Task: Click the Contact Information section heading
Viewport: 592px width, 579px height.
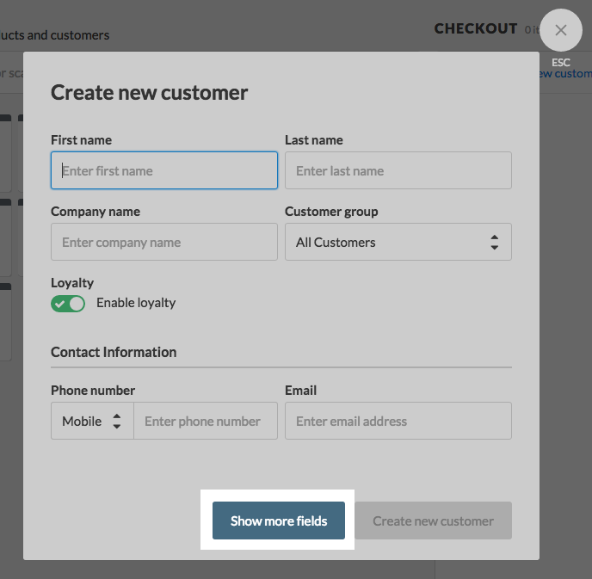Action: point(114,352)
